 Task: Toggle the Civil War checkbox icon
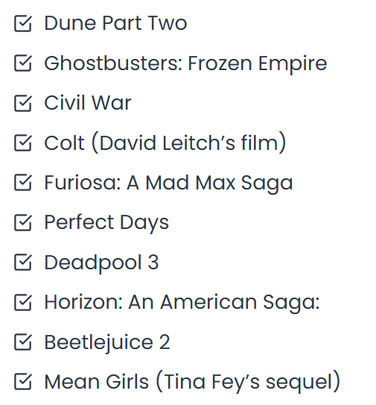[23, 103]
